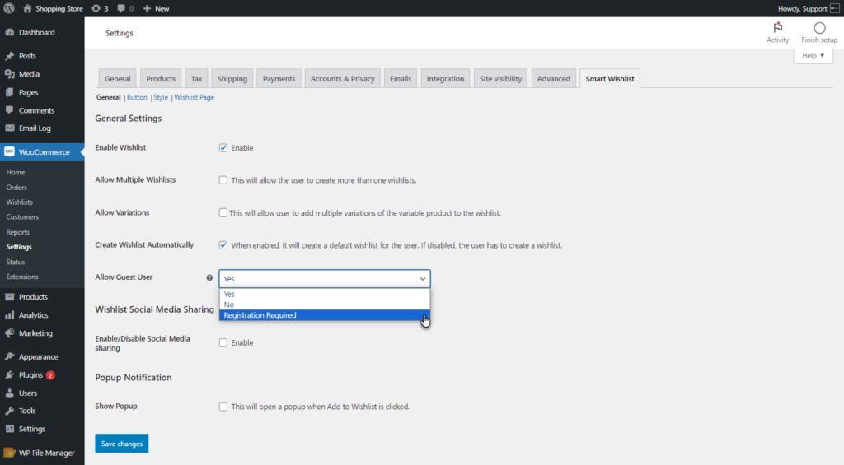844x465 pixels.
Task: Open the Accounts & Privacy tab
Action: click(342, 78)
